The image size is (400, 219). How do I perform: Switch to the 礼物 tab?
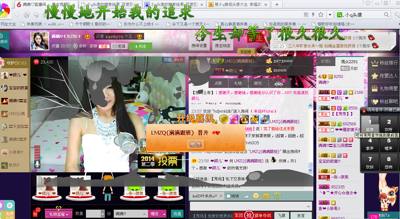[238, 83]
